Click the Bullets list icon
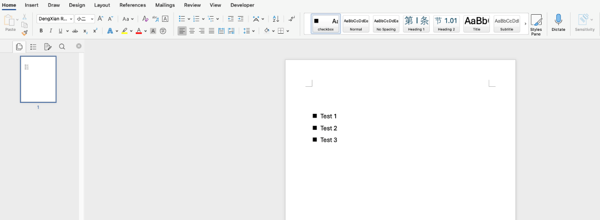Screen dimensions: 600x220 click(x=182, y=19)
